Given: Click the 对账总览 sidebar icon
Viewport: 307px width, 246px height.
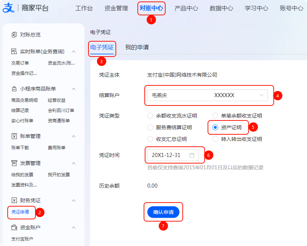Looking at the screenshot, I should (14, 35).
